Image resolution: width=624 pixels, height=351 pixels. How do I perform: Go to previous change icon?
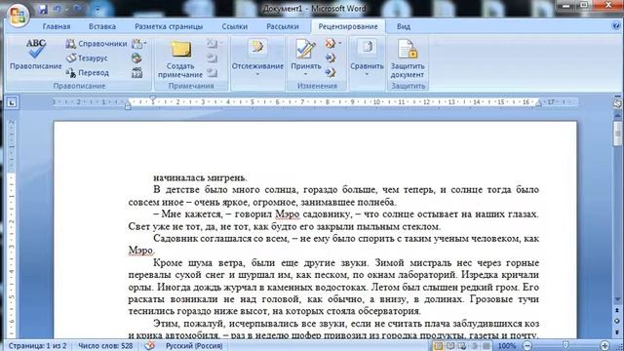[331, 58]
